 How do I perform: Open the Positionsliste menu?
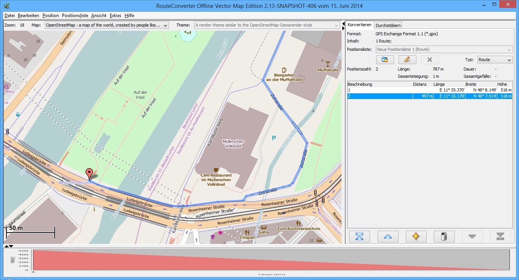[x=75, y=16]
